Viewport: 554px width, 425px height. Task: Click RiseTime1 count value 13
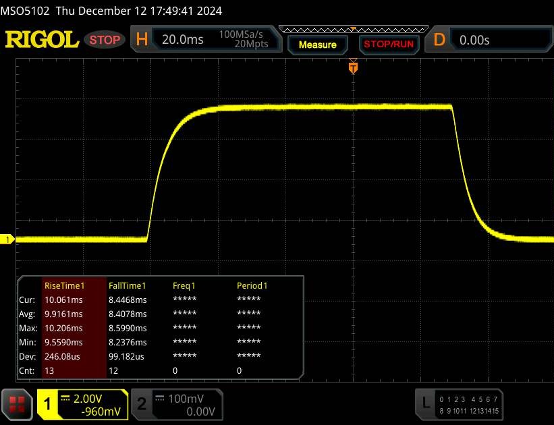tap(49, 370)
